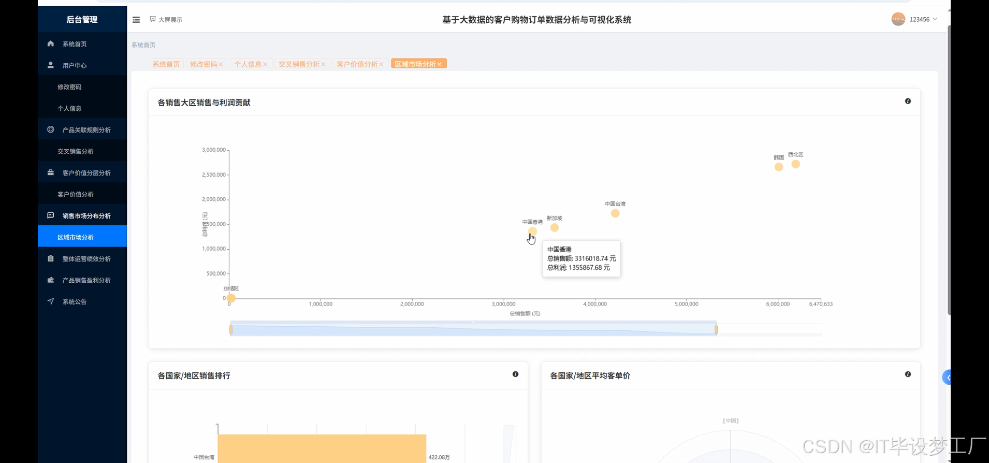Click info icon on 各国家/地区平均客单价 card
Image resolution: width=989 pixels, height=463 pixels.
(908, 374)
